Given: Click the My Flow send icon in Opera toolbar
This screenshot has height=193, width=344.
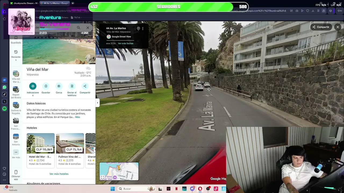Looking at the screenshot, I should (302, 11).
